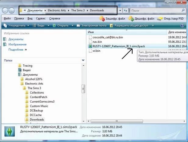Click folder tree scrollbar down arrow
188x142 pixels.
point(83,121)
